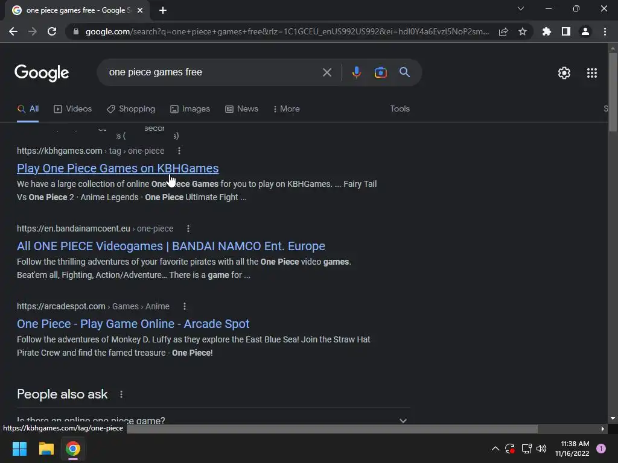Image resolution: width=618 pixels, height=463 pixels.
Task: Select the All results tab
Action: [x=28, y=109]
